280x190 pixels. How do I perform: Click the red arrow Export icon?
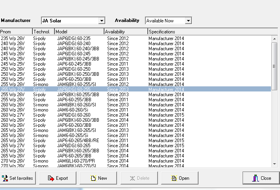coord(51,178)
